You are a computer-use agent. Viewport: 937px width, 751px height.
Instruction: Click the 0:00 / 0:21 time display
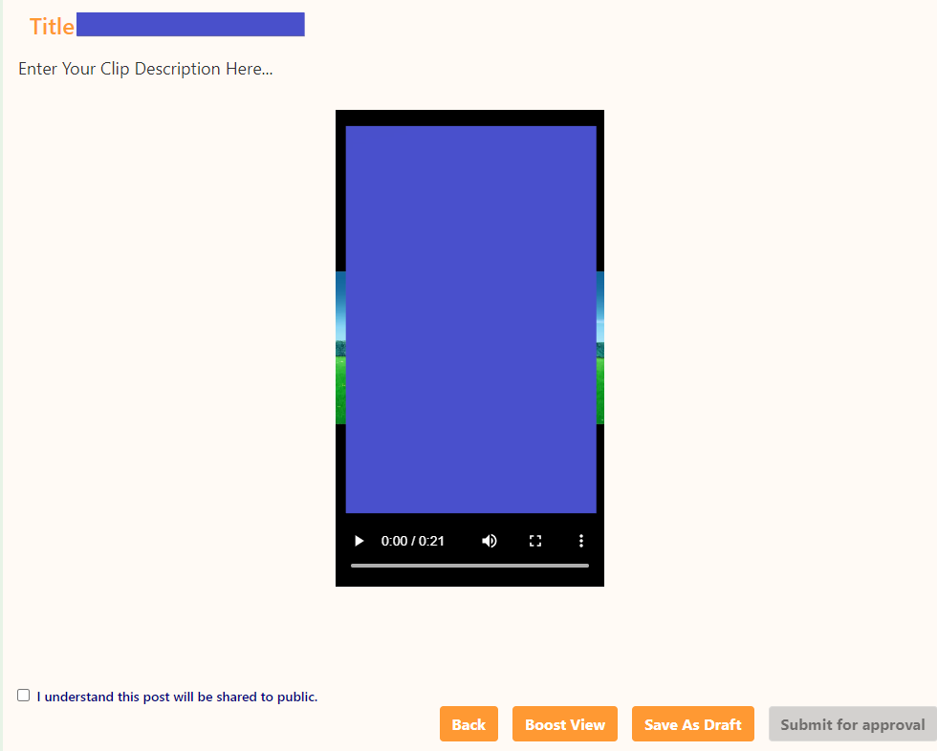pos(412,541)
